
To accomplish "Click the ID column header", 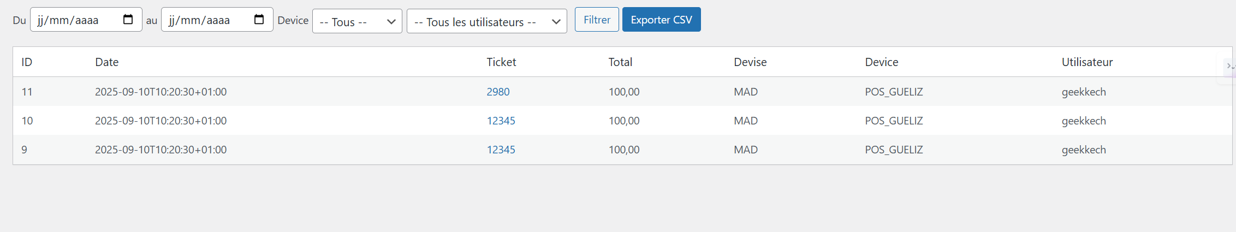I will [27, 62].
